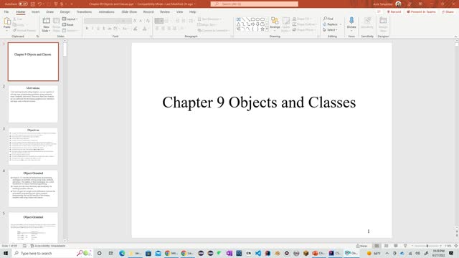Select the line shape in shapes gallery
This screenshot has height=258, width=459.
[x=243, y=19]
